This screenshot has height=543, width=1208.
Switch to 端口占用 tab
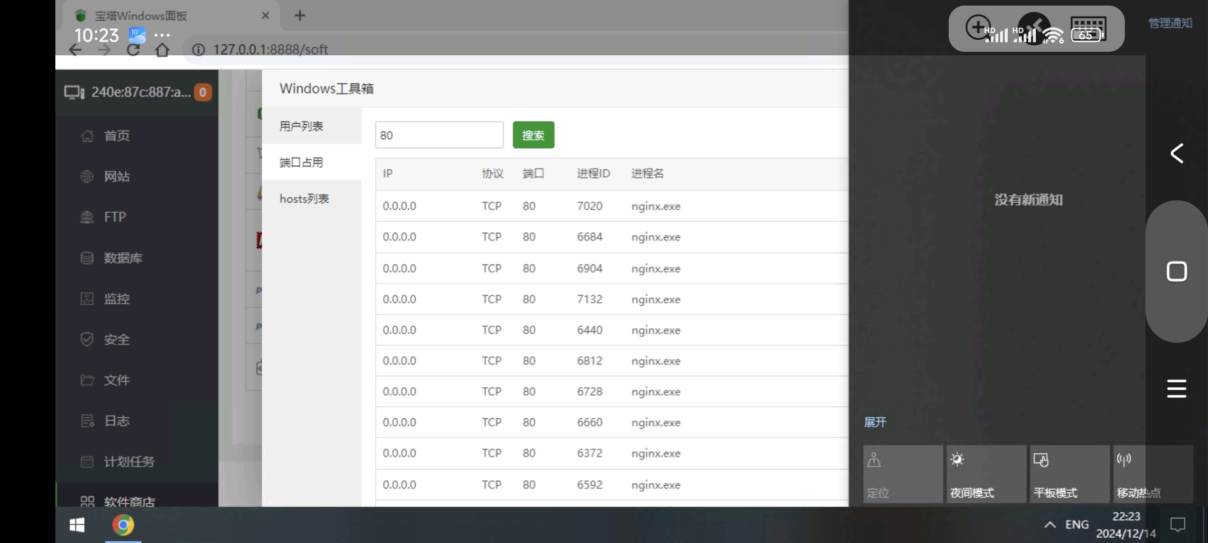tap(312, 162)
